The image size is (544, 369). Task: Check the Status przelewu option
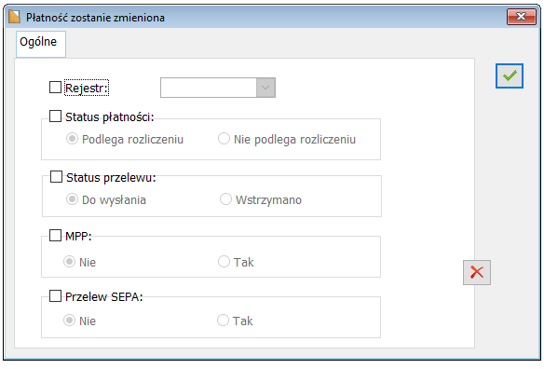56,176
